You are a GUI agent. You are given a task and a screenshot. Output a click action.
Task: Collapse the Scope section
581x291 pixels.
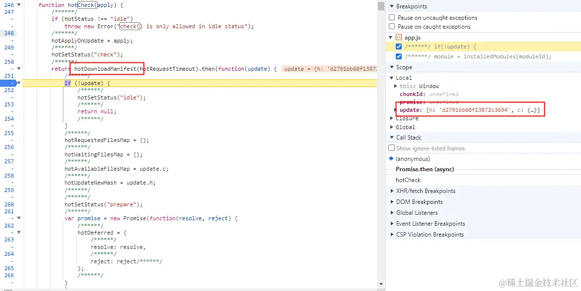coord(391,67)
